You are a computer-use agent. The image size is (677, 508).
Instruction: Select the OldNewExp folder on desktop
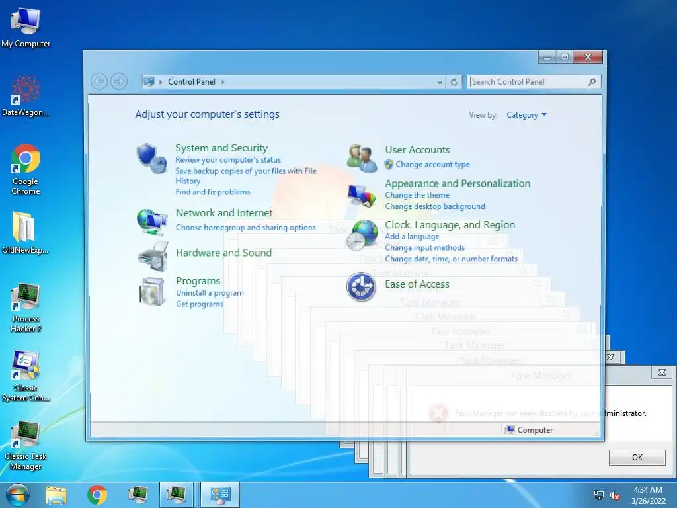coord(24,232)
